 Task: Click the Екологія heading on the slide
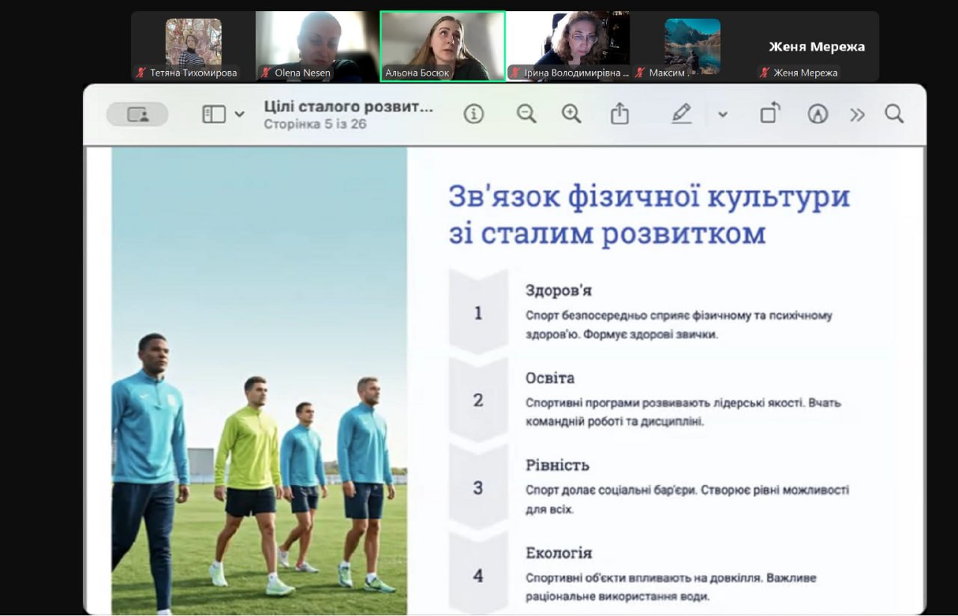(x=558, y=553)
